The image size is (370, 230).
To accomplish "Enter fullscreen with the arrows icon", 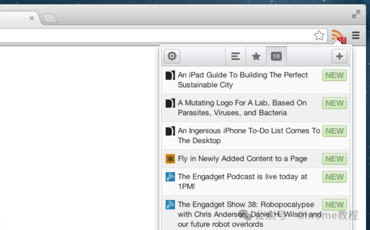I will coord(356,14).
